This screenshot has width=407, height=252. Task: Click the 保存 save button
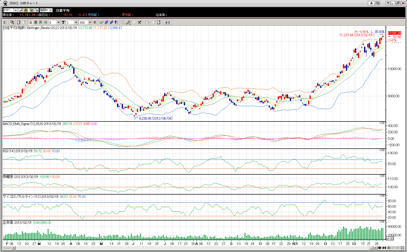(x=167, y=22)
